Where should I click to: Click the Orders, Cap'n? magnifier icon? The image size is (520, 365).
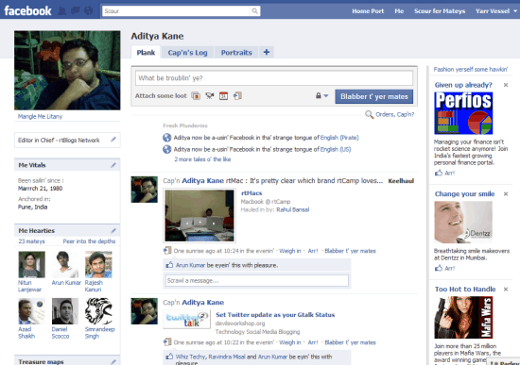[369, 114]
